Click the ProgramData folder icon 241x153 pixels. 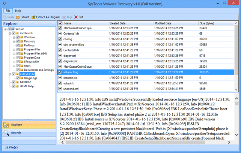(21, 58)
